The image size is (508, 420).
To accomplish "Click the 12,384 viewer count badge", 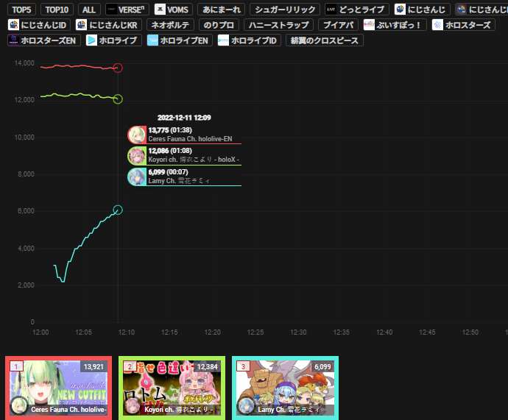I will (x=208, y=366).
